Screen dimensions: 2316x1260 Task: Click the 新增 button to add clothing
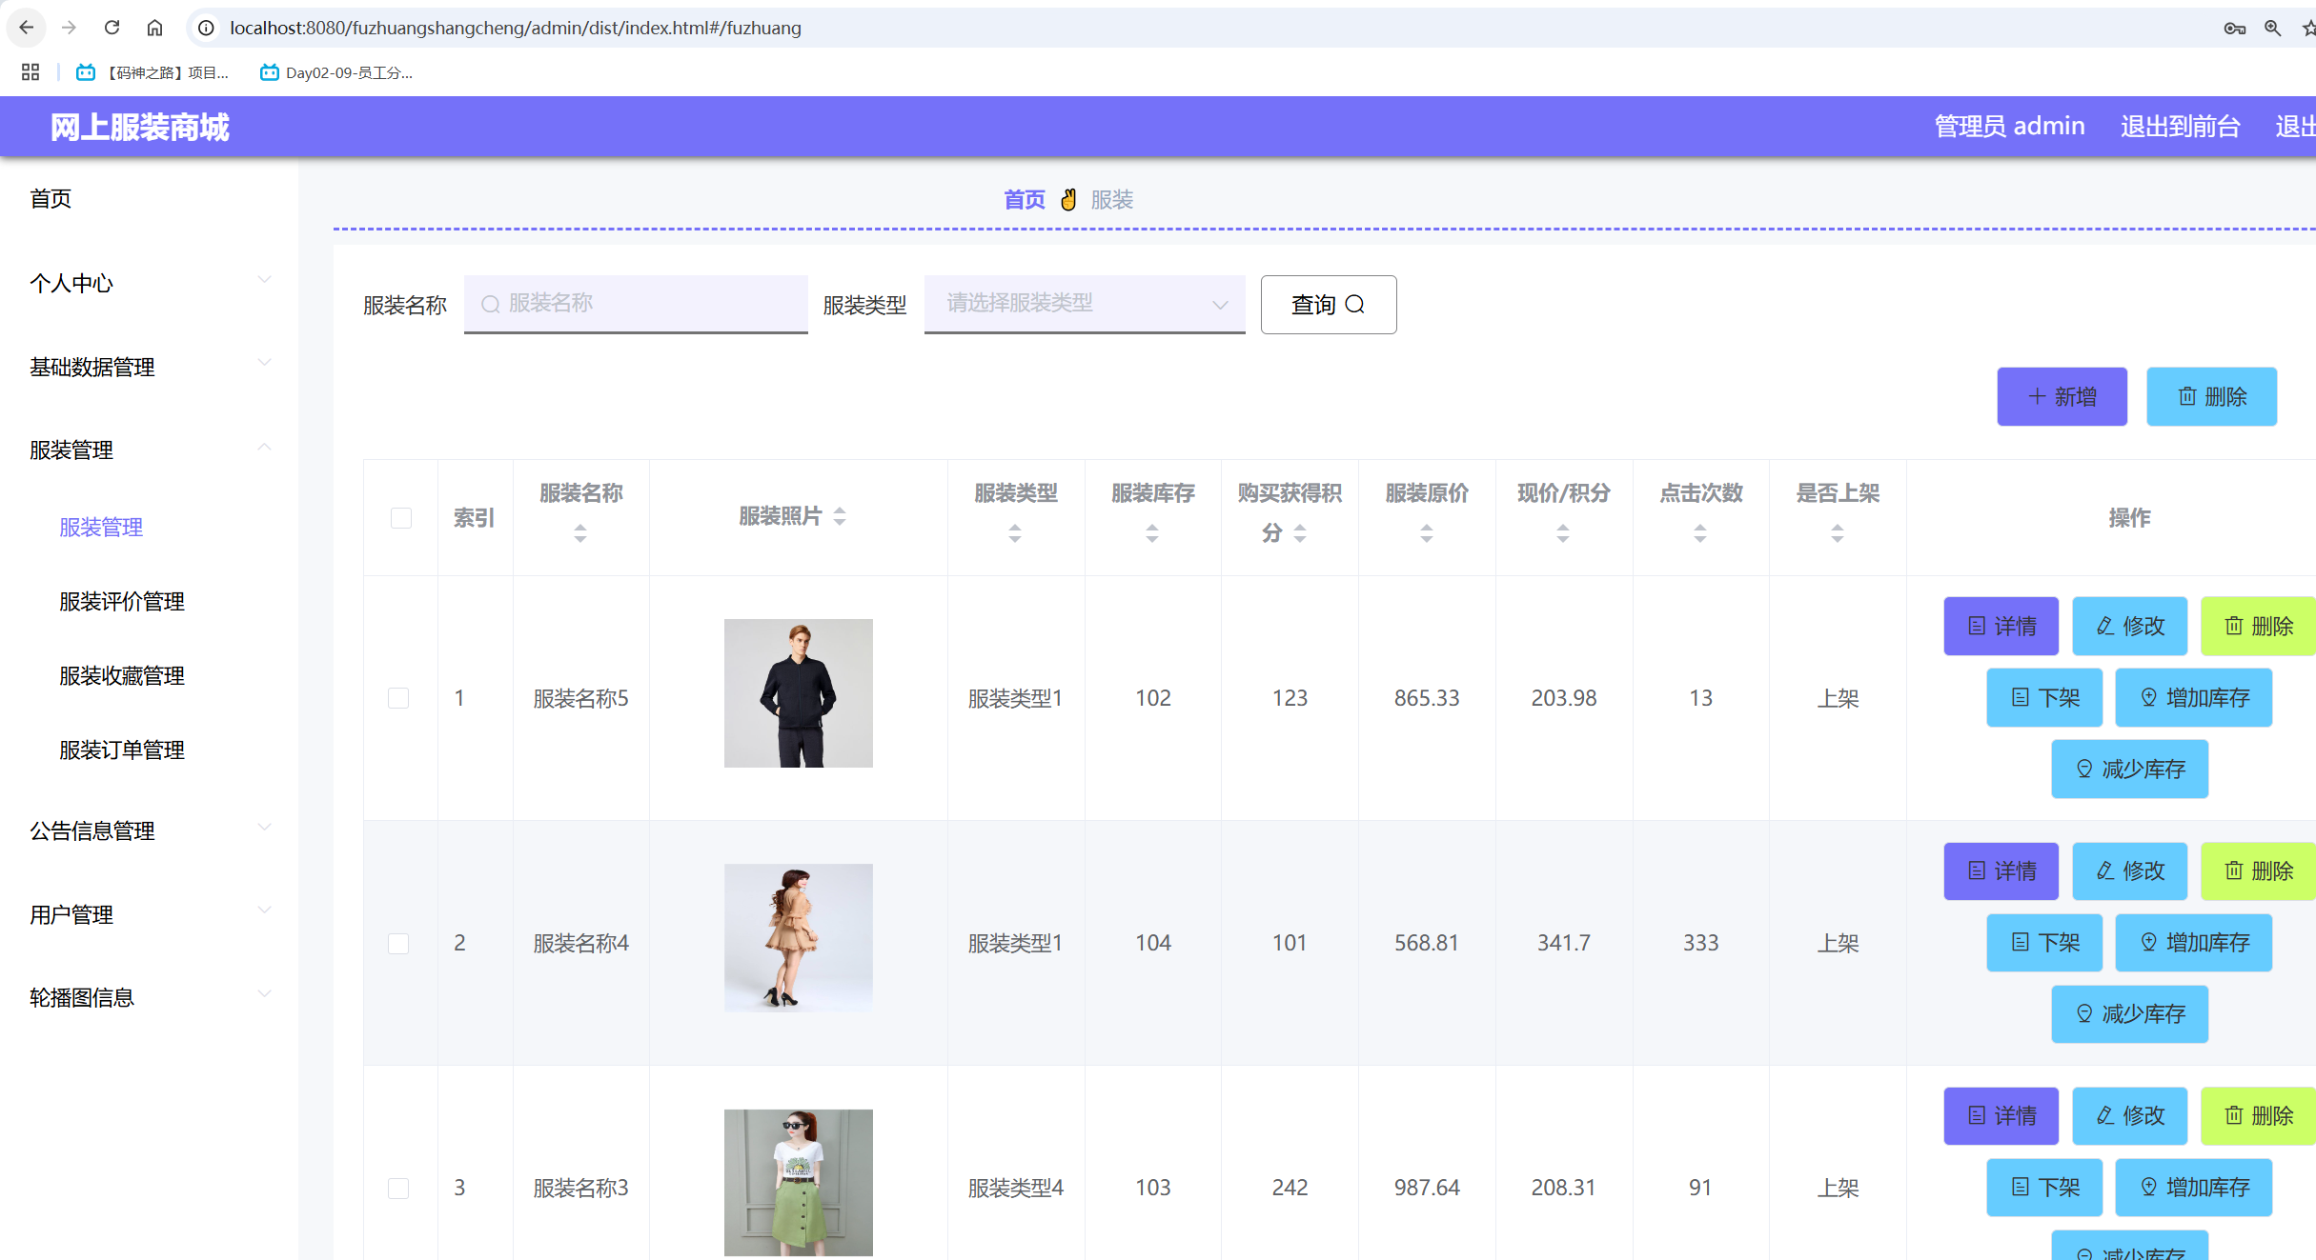coord(2062,396)
